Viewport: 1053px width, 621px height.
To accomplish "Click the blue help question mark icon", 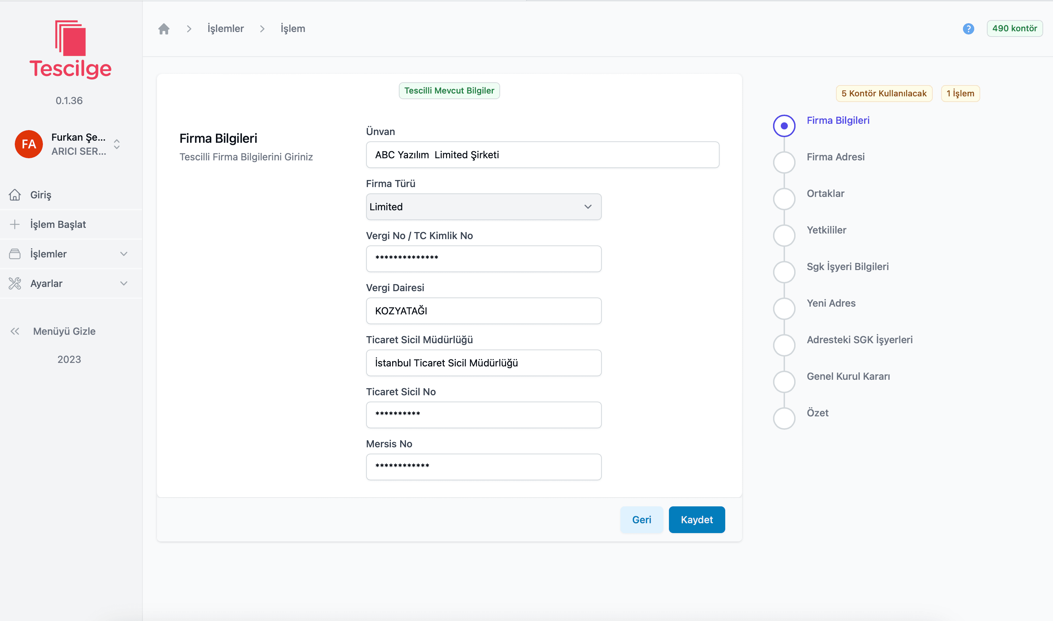I will click(968, 28).
